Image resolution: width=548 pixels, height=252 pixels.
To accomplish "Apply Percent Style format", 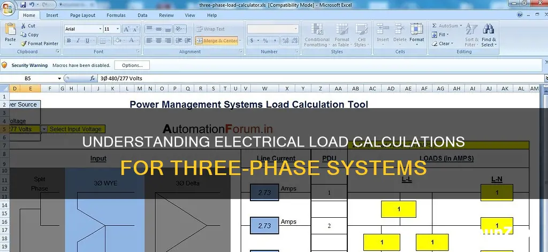I will click(265, 41).
